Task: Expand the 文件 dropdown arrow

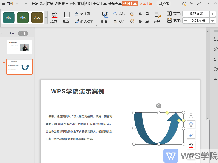Action: [x=17, y=4]
